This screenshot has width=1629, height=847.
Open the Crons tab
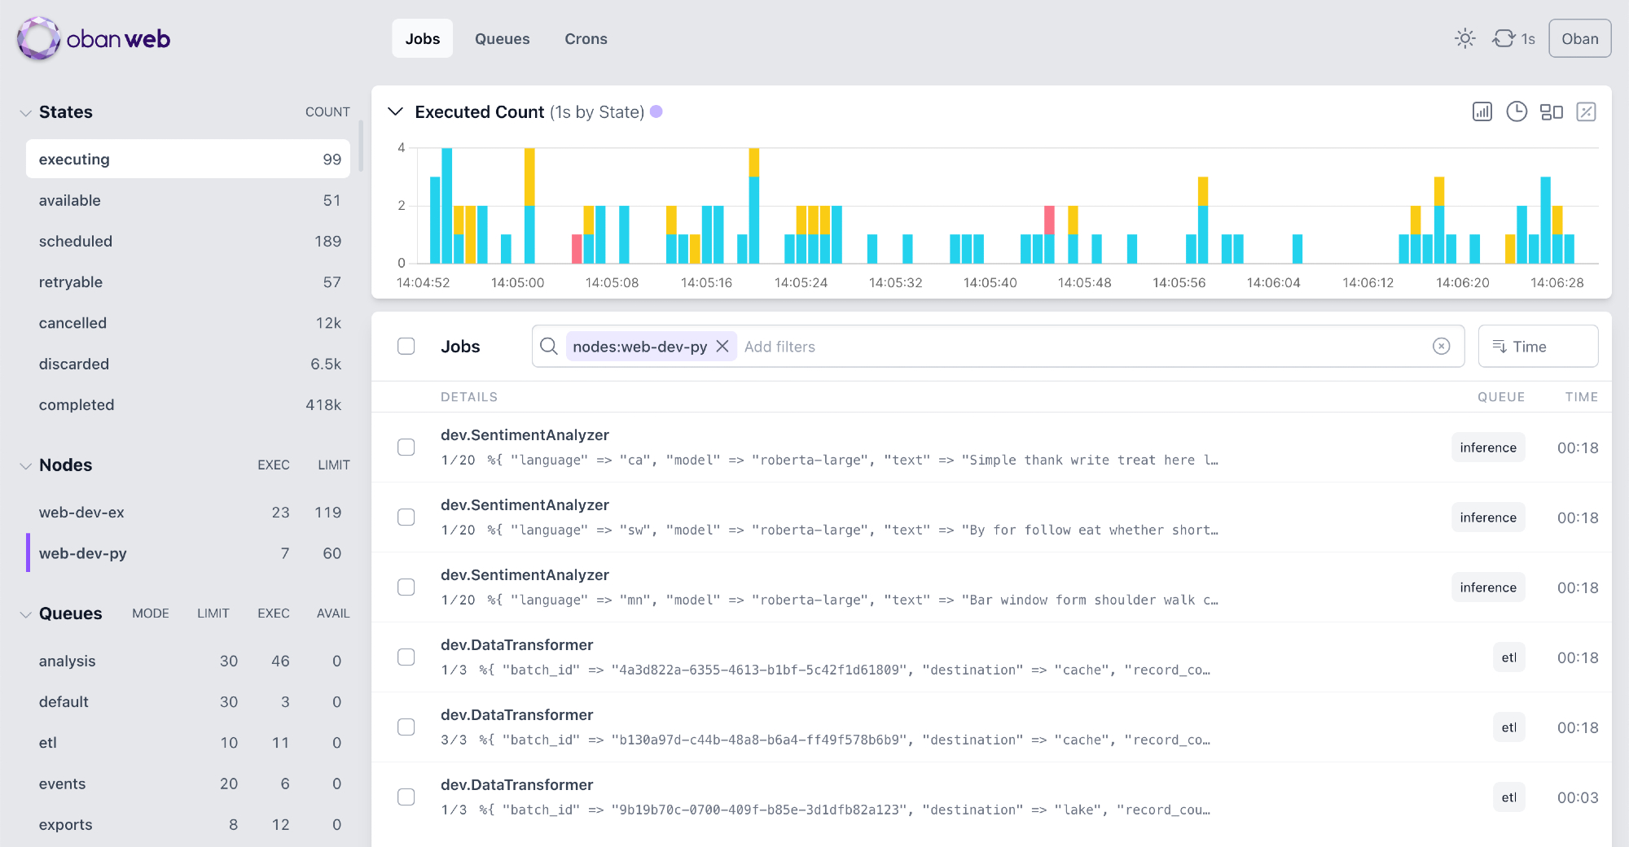click(586, 38)
